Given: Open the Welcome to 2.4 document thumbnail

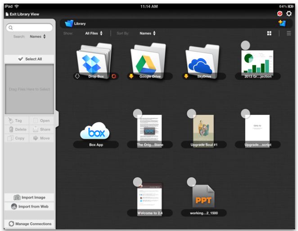Looking at the screenshot, I should 149,196.
